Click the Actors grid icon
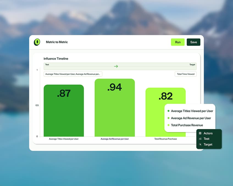The width and height of the screenshot is (233, 186). pyautogui.click(x=200, y=133)
